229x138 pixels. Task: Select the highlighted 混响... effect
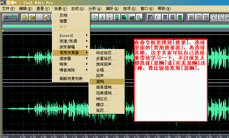point(107,82)
